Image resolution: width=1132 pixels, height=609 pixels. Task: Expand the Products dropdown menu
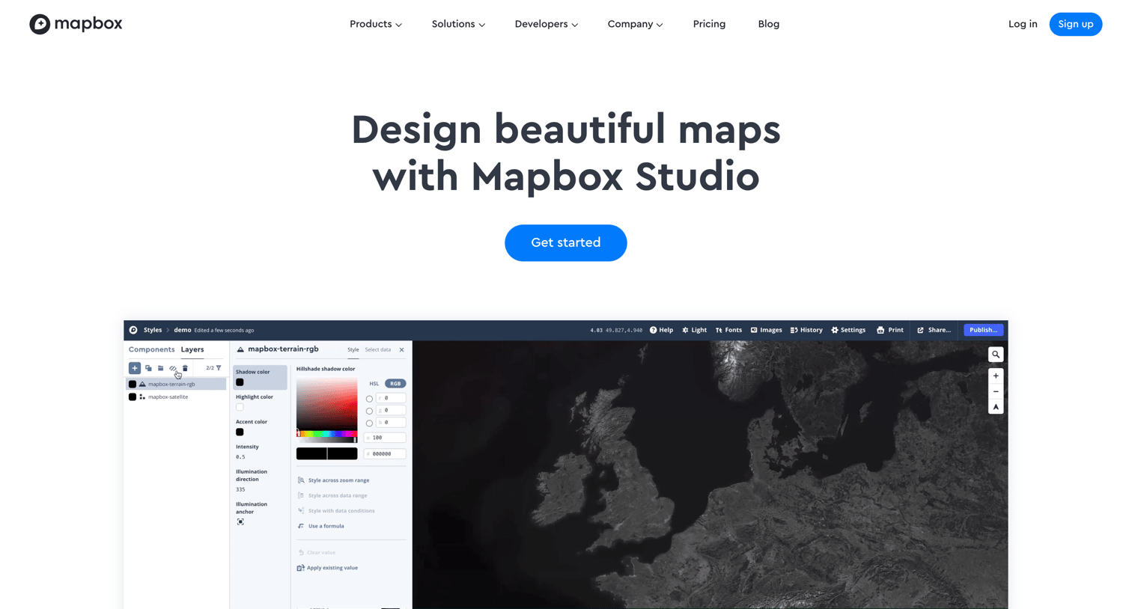click(x=376, y=24)
